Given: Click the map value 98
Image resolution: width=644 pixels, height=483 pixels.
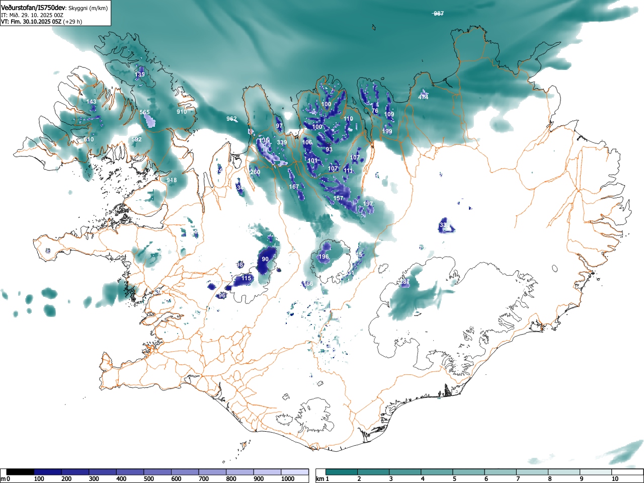Looking at the screenshot, I should [x=239, y=265].
